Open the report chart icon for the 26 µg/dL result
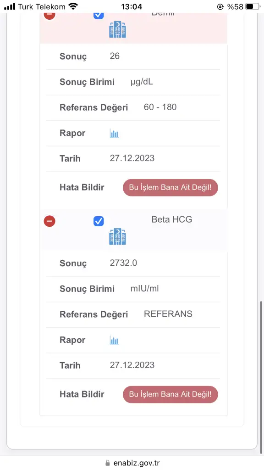The image size is (264, 470). click(114, 133)
